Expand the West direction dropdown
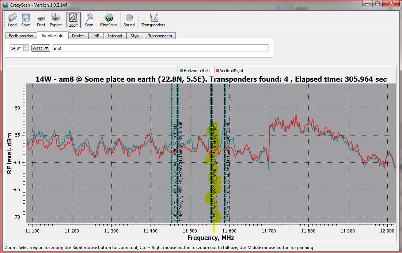The image size is (402, 253). tap(41, 48)
